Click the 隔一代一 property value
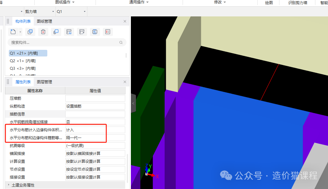Image resolution: width=328 pixels, height=189 pixels. (95, 138)
